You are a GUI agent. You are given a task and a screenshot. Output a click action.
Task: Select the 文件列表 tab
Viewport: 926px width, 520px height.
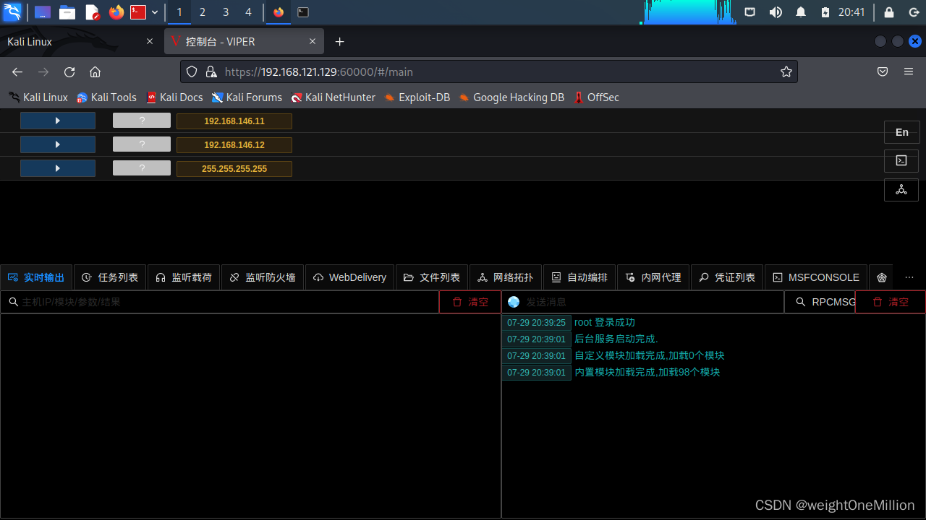[432, 277]
